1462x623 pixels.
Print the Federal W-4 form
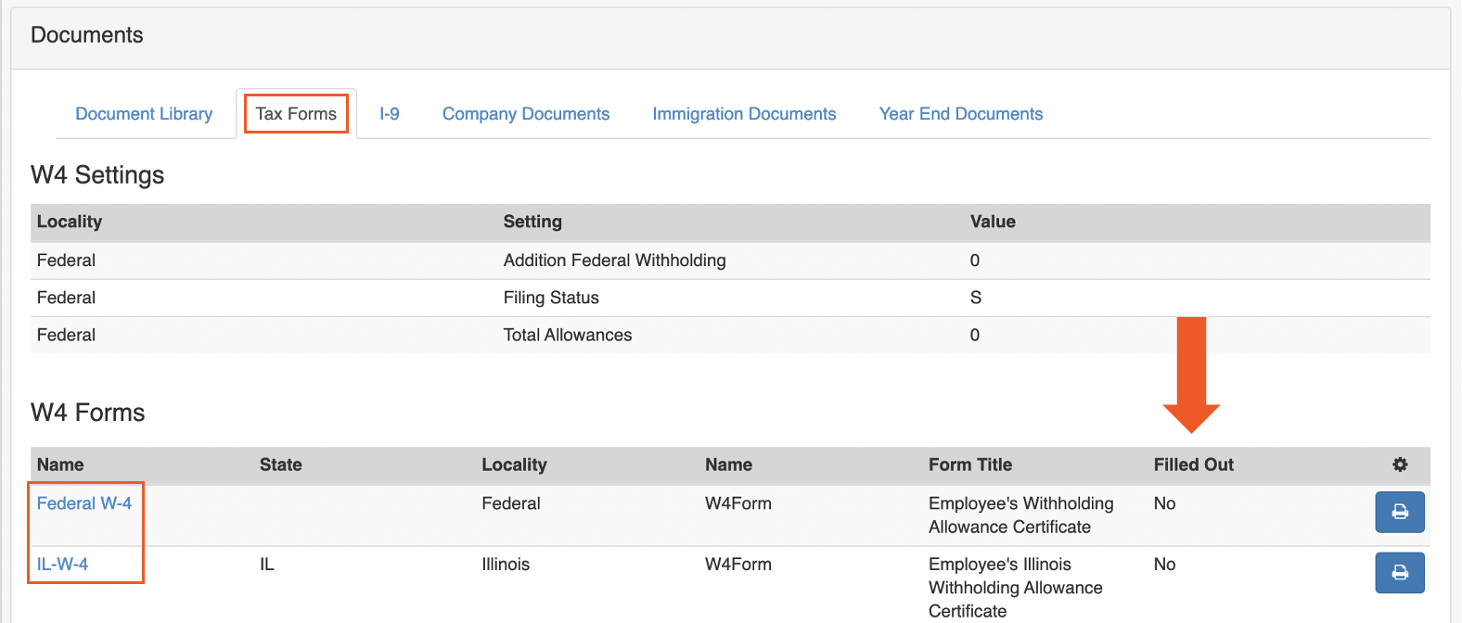click(1399, 512)
